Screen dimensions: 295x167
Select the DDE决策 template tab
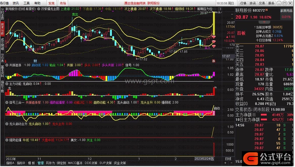coord(91,163)
